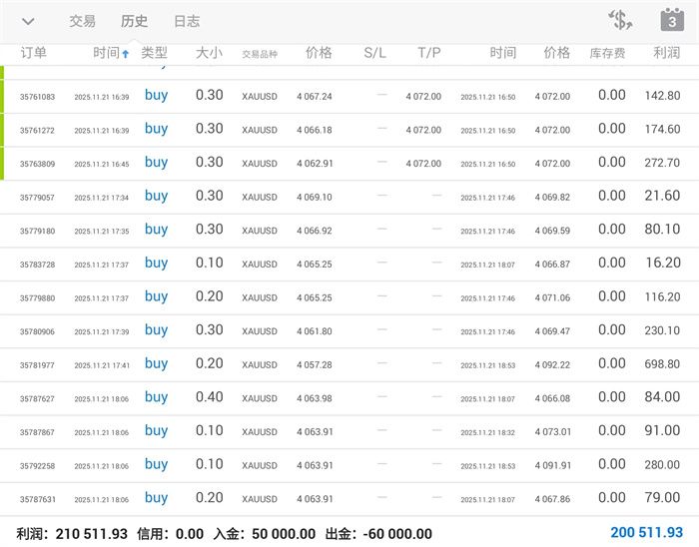Click the profit value 280.00

(x=662, y=464)
